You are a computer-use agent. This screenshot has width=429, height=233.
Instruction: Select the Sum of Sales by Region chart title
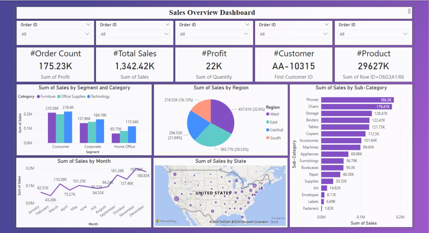(221, 87)
